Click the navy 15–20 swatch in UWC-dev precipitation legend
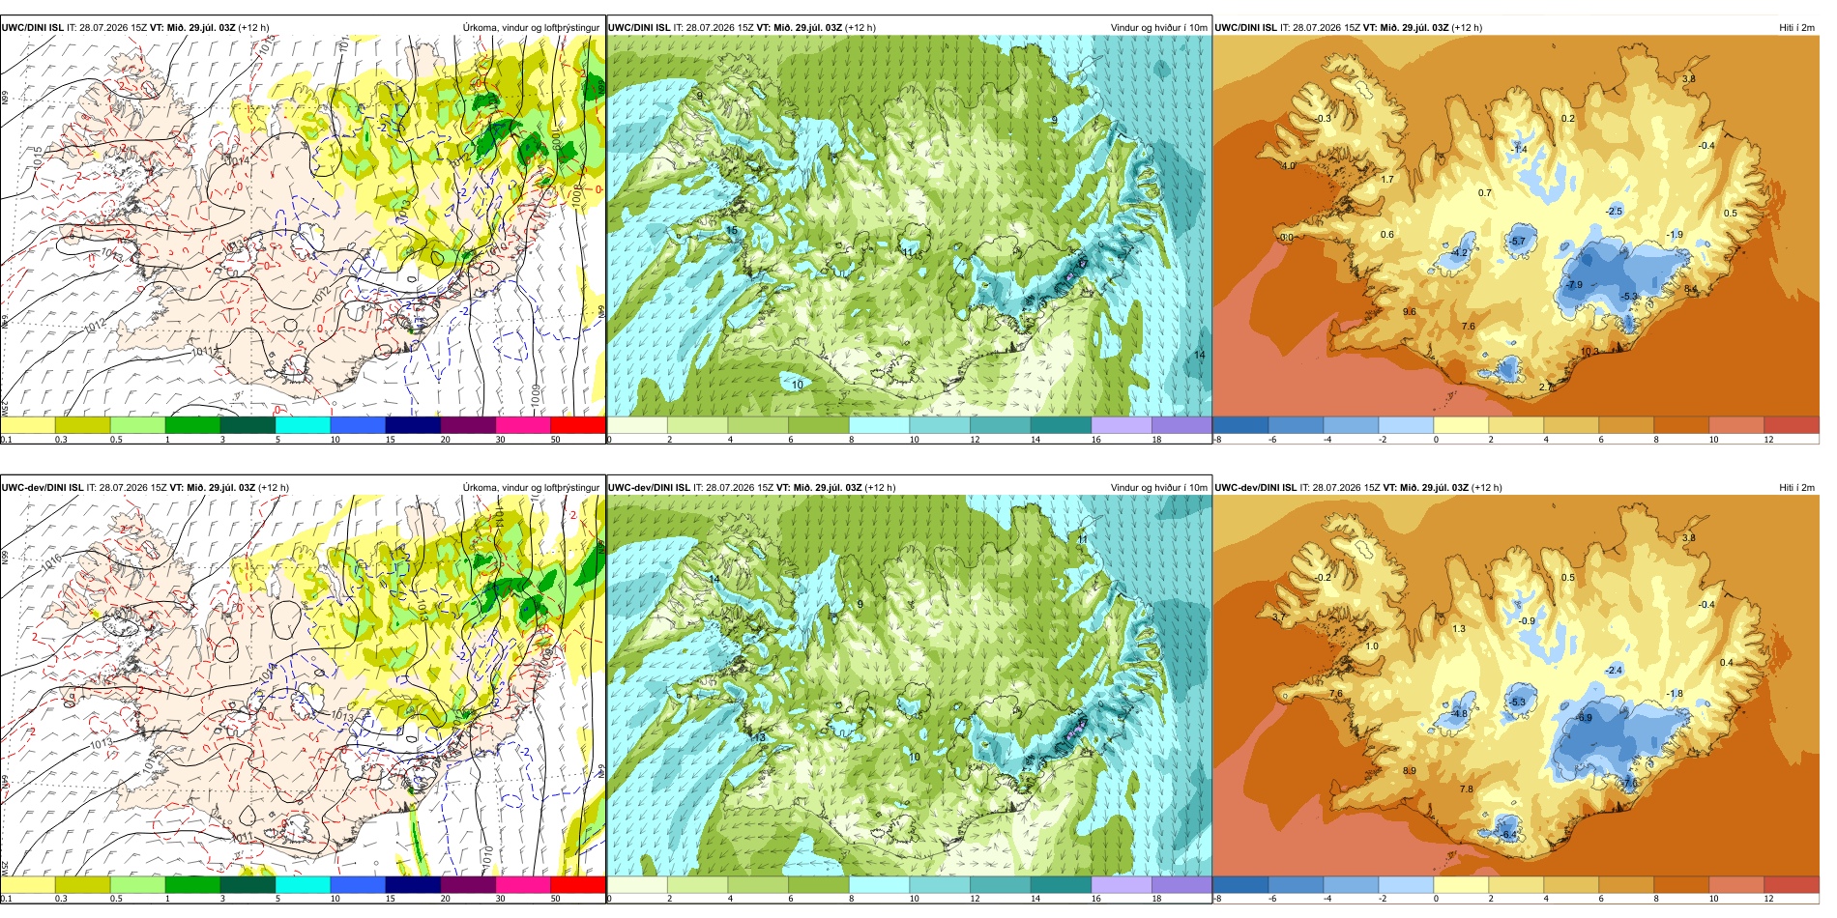This screenshot has height=918, width=1837. (413, 884)
